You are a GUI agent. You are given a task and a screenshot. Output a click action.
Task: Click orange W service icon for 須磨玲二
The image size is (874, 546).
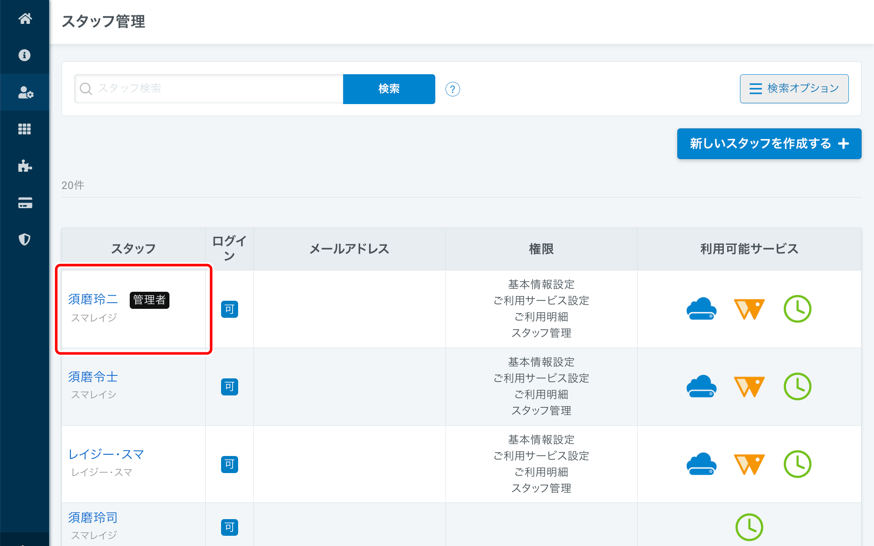(749, 309)
